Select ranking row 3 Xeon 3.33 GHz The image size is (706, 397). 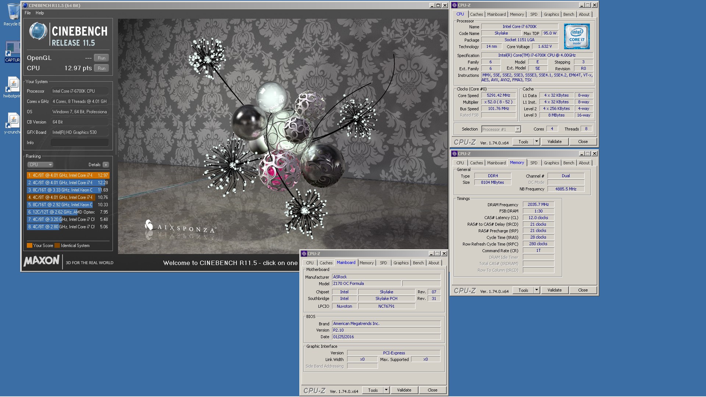pyautogui.click(x=68, y=190)
